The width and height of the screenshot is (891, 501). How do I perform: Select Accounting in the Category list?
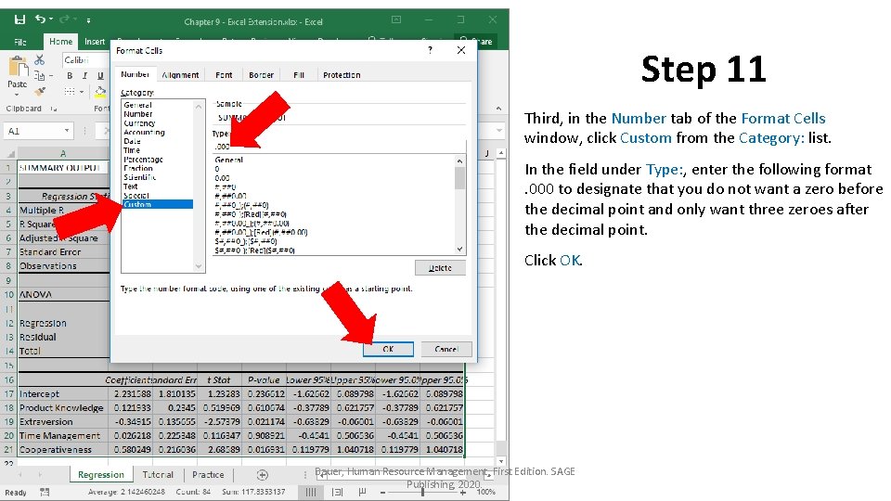pyautogui.click(x=145, y=133)
